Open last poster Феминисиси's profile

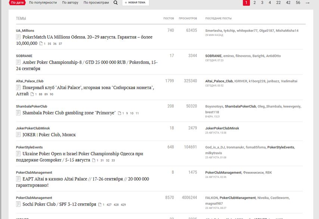pos(253,172)
